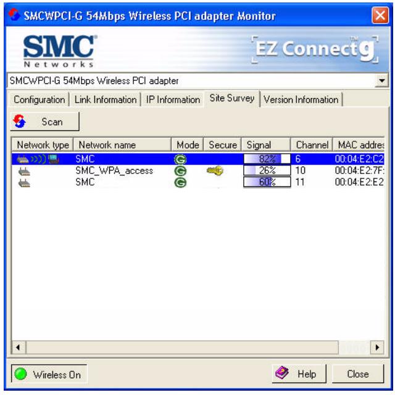
Task: Click the 60% signal bar
Action: tap(267, 182)
